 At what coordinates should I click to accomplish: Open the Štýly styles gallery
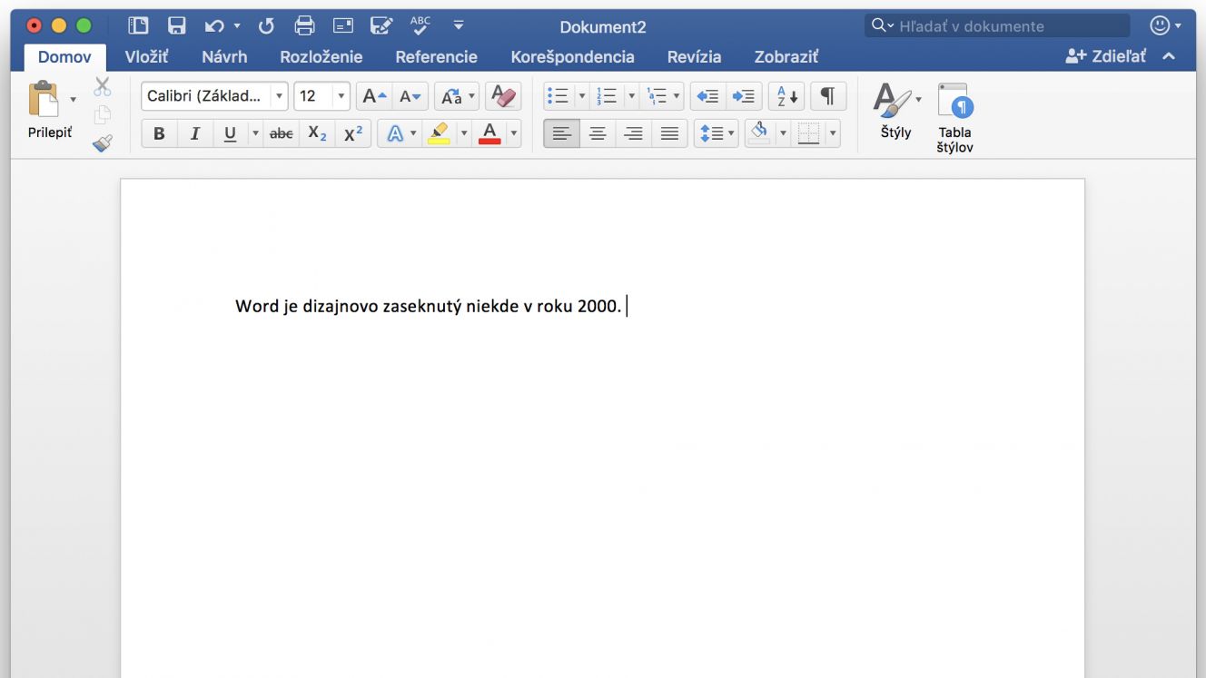point(895,111)
